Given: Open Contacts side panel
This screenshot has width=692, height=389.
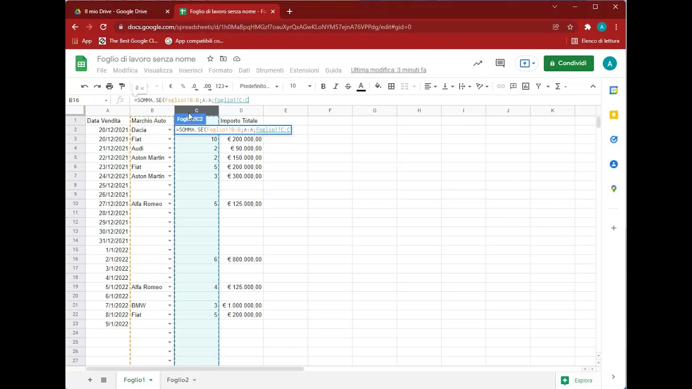Looking at the screenshot, I should [614, 164].
